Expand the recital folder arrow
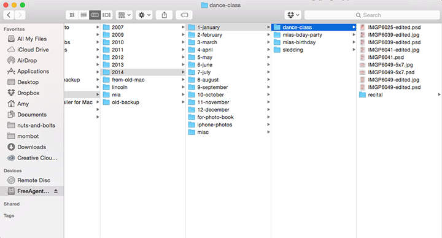 tap(439, 94)
